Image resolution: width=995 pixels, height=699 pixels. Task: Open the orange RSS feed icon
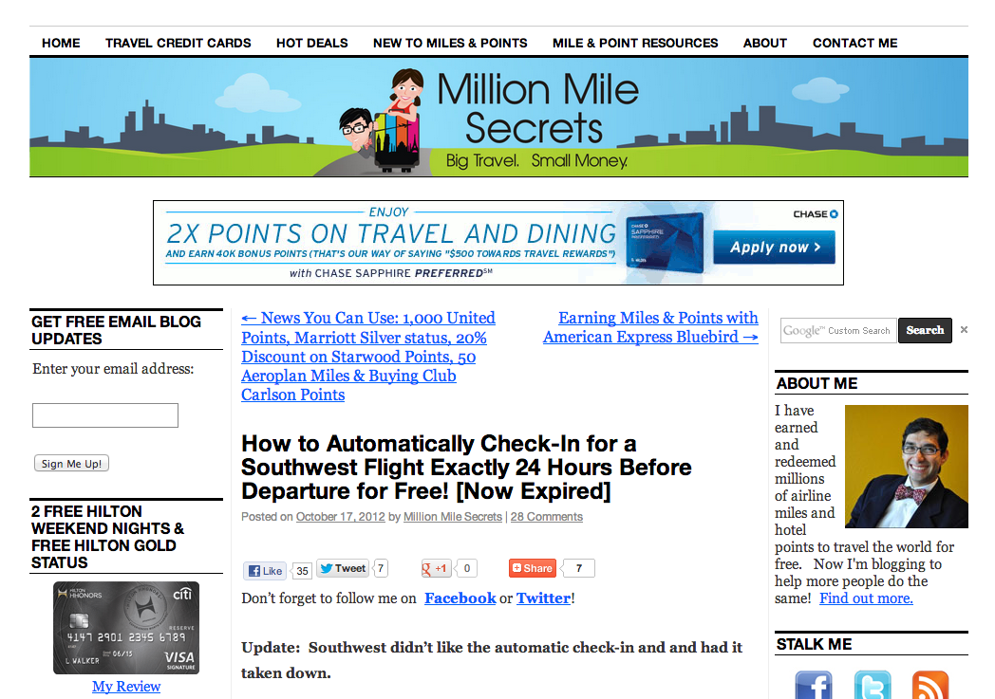pyautogui.click(x=930, y=685)
